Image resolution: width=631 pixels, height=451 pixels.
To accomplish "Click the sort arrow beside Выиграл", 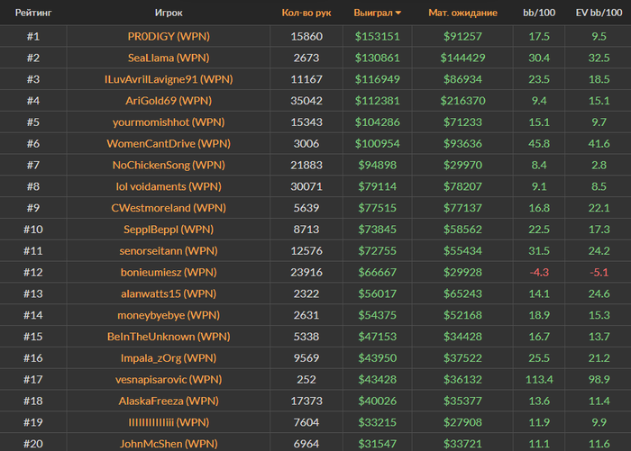I will pos(398,14).
